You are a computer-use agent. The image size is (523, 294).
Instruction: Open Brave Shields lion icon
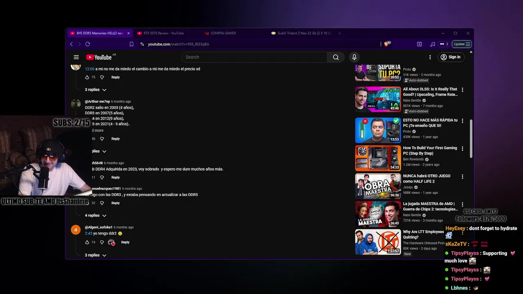click(x=387, y=44)
